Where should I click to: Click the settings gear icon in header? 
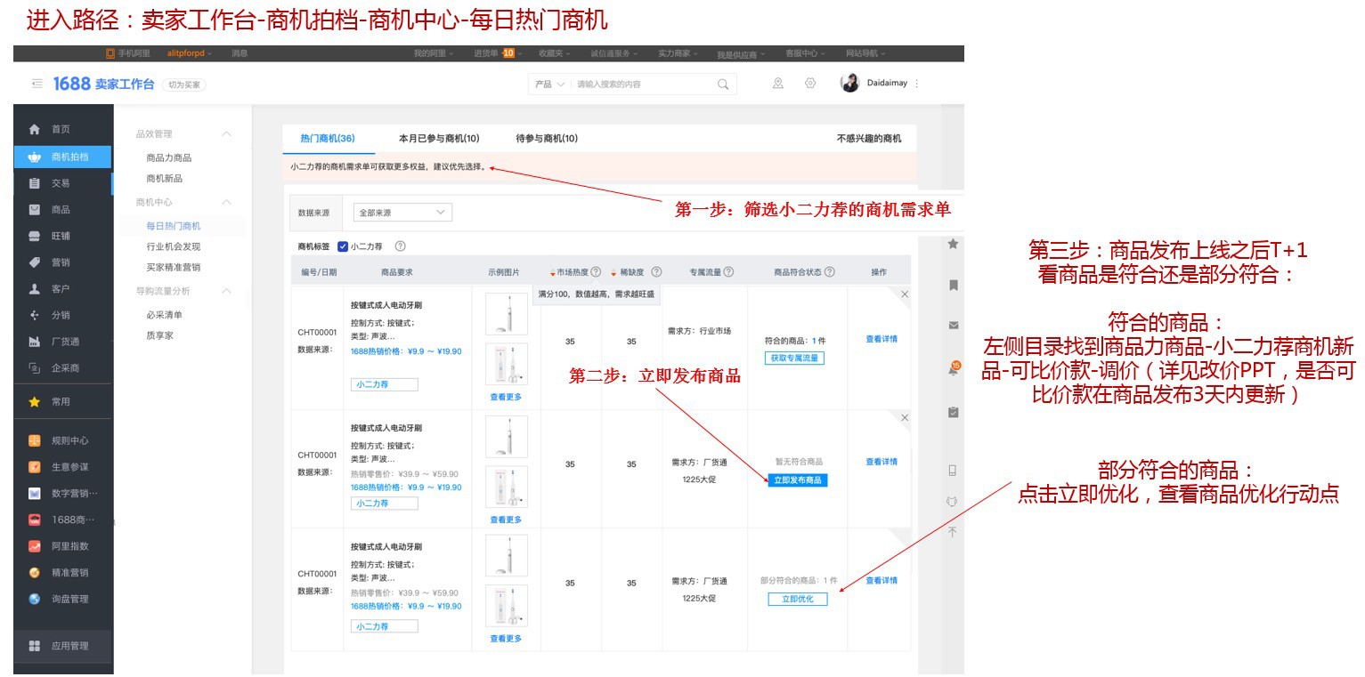coord(810,83)
